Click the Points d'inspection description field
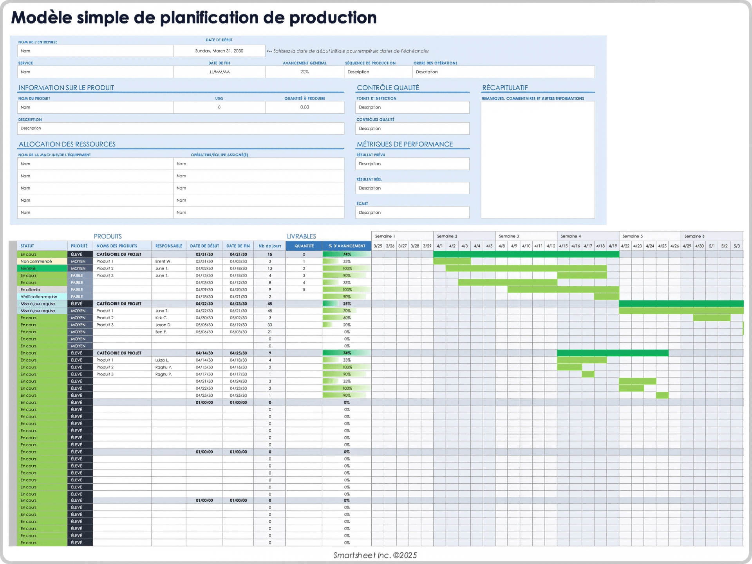 [412, 107]
